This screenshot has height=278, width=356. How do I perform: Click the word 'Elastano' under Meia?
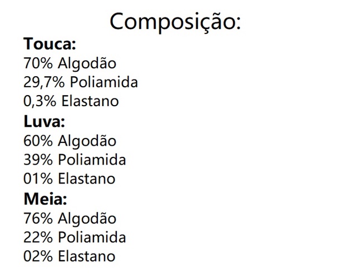(x=86, y=256)
